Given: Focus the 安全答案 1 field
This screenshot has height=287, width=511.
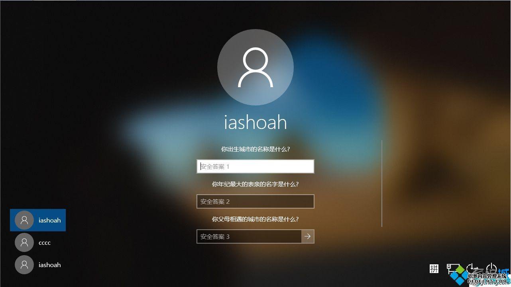Looking at the screenshot, I should 255,166.
